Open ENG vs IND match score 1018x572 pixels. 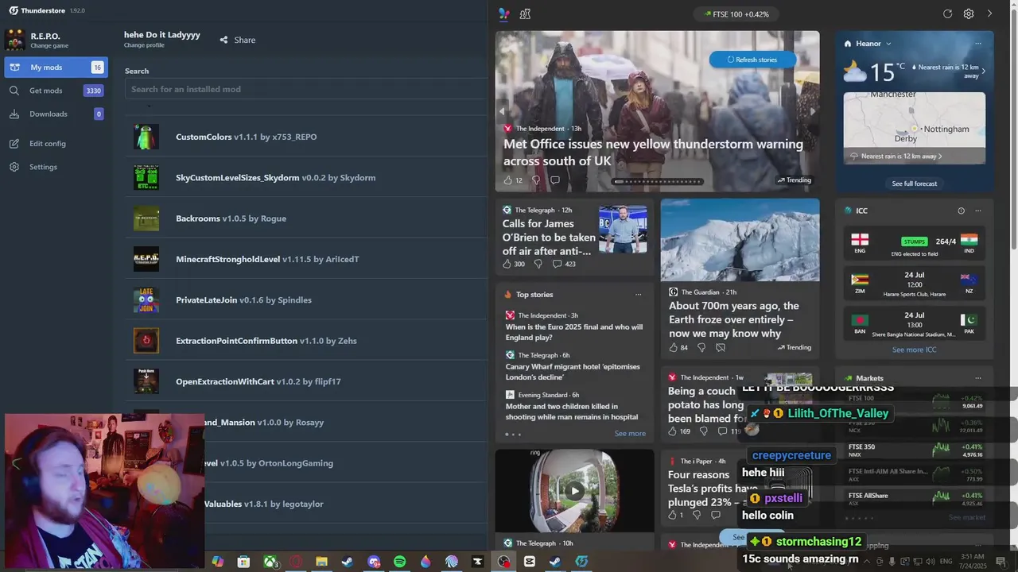[915, 245]
